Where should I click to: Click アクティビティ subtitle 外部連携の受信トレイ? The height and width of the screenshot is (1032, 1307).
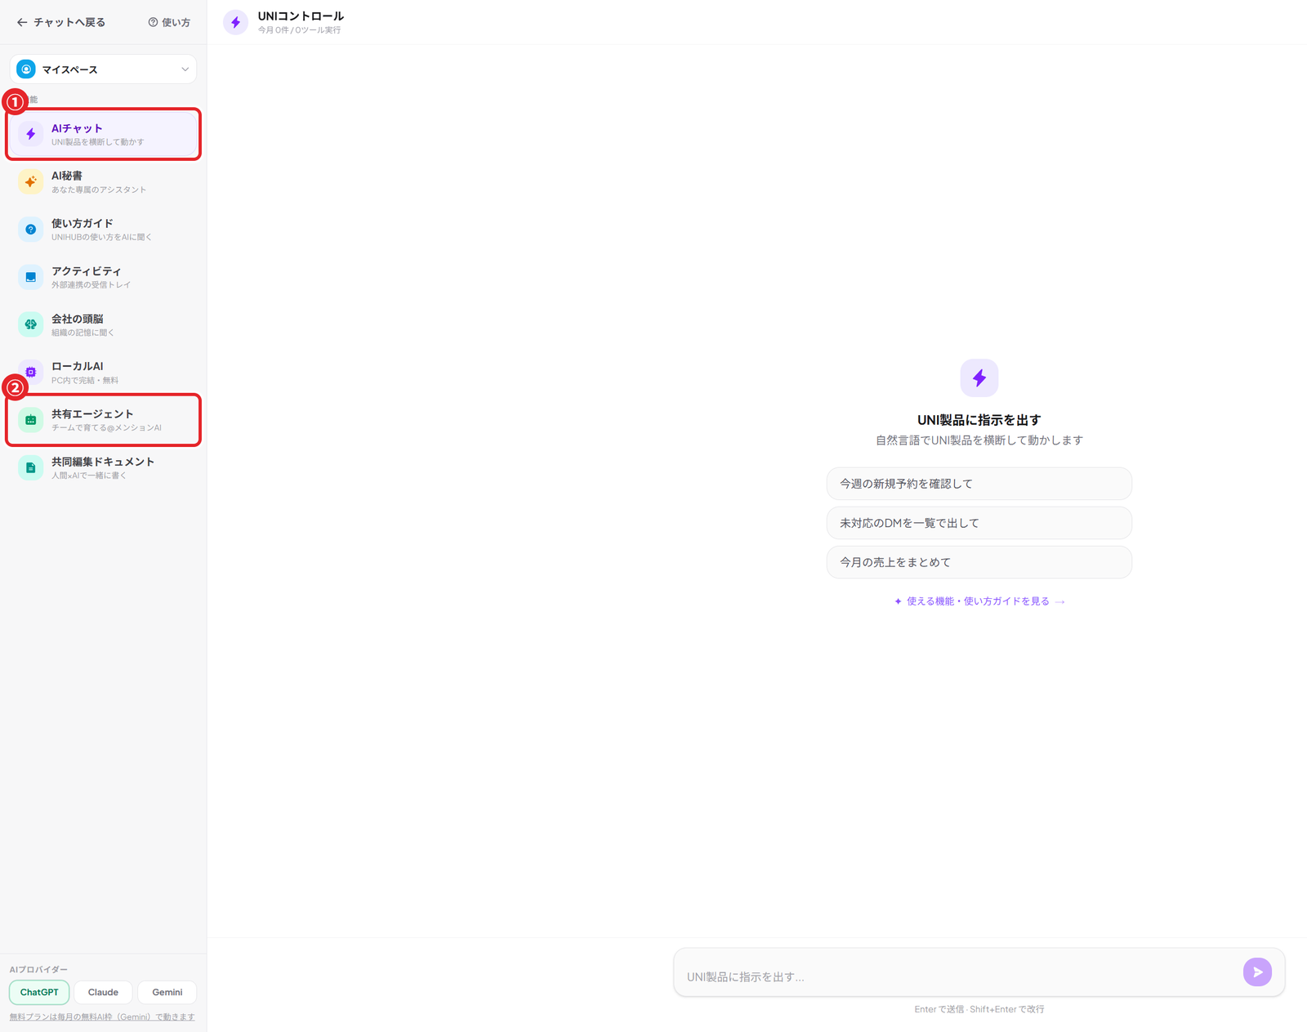pyautogui.click(x=91, y=285)
